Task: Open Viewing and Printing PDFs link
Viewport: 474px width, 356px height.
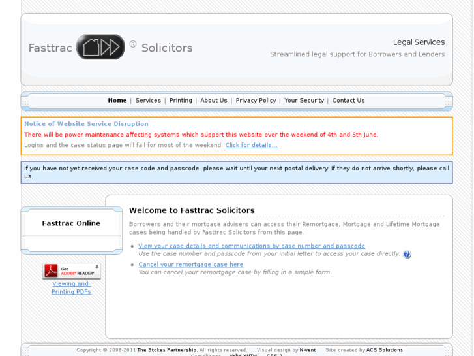Action: tap(71, 288)
